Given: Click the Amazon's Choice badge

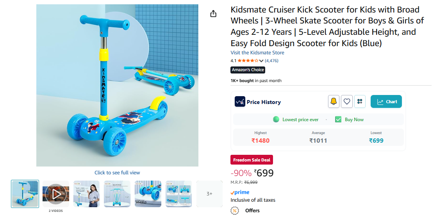Looking at the screenshot, I should (248, 70).
